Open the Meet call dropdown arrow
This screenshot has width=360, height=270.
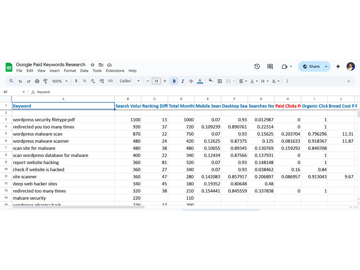coord(291,67)
